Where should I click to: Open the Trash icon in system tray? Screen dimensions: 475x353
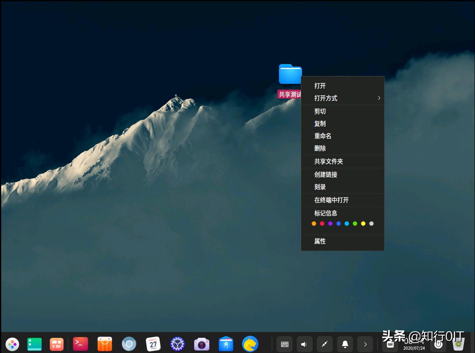tap(458, 344)
